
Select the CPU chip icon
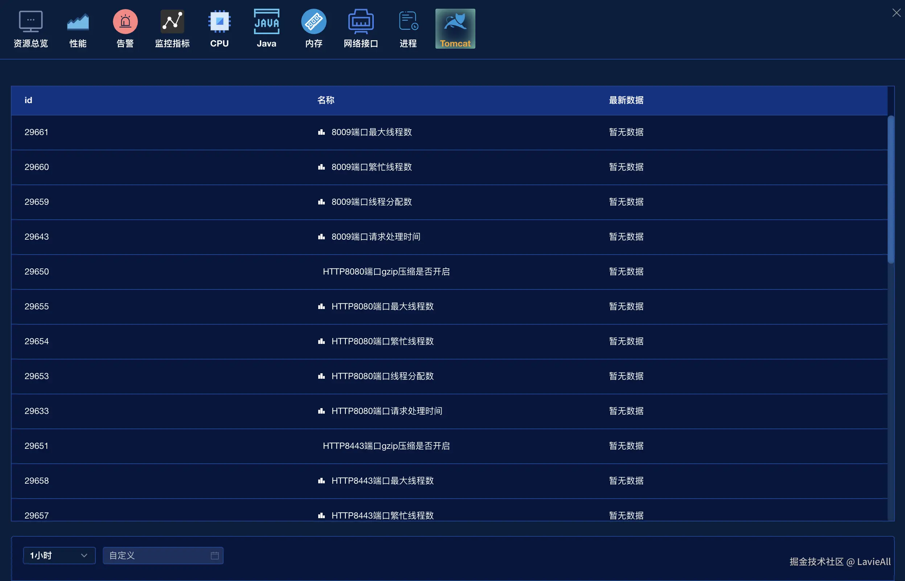click(x=220, y=22)
